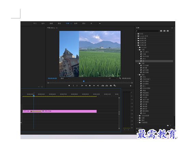The height and width of the screenshot is (145, 179).
Task: Toggle the YUV effects filter icon
Action: pyautogui.click(x=168, y=31)
